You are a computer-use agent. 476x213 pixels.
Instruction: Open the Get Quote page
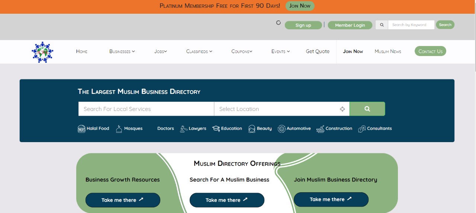point(318,52)
